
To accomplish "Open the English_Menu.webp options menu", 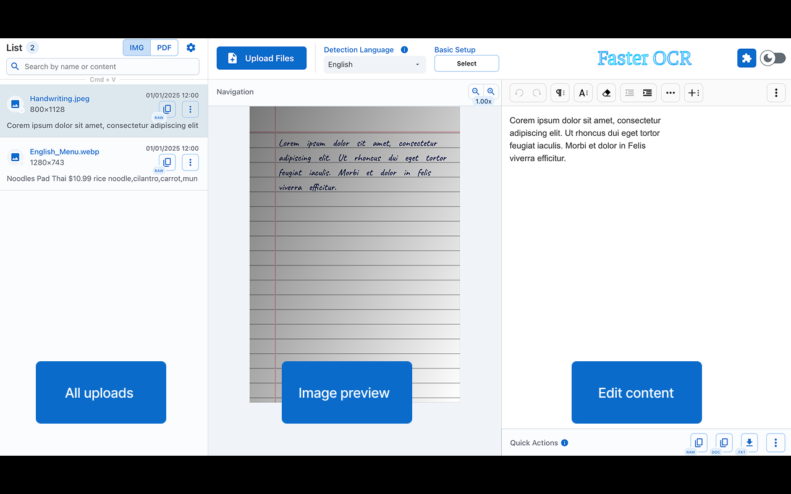I will 190,162.
